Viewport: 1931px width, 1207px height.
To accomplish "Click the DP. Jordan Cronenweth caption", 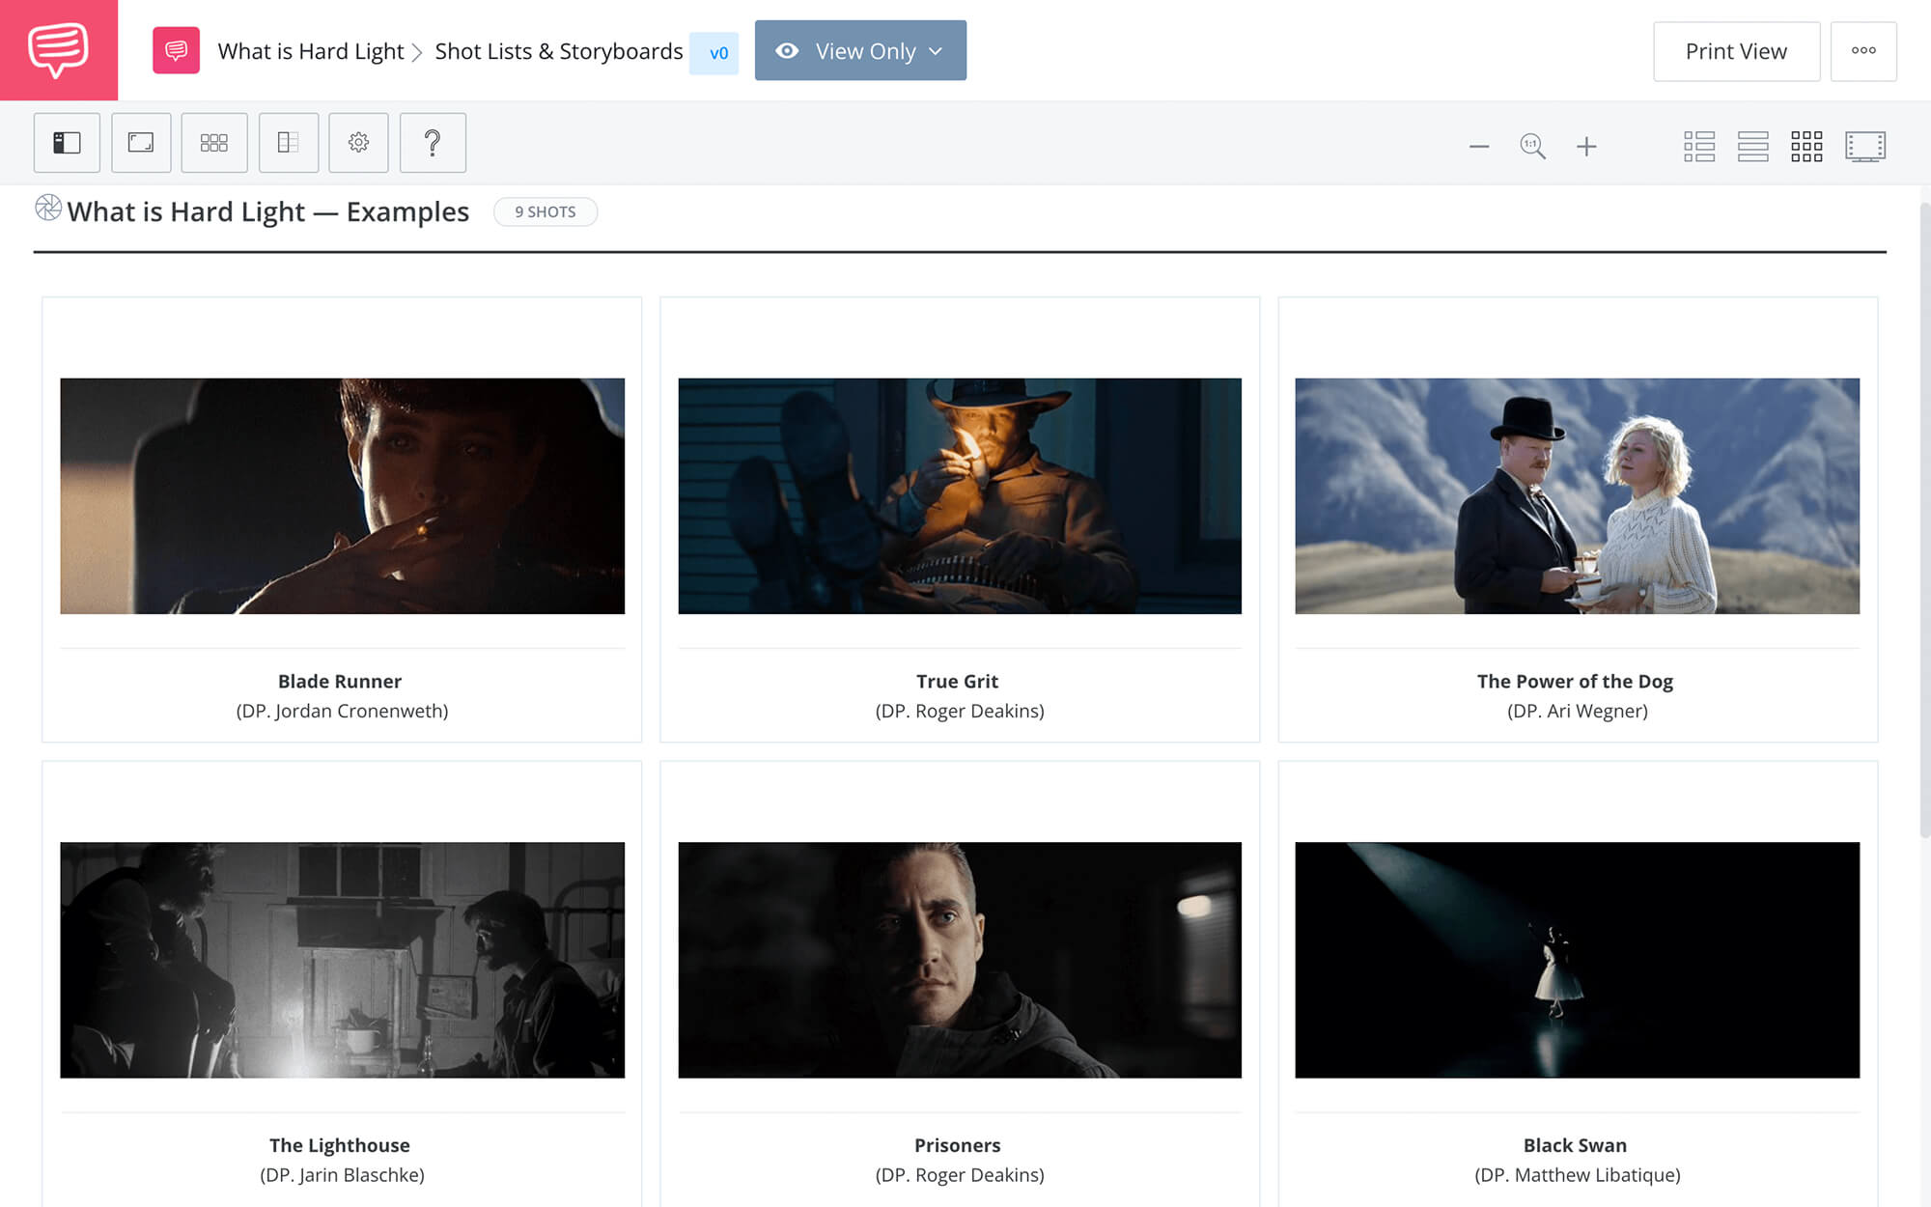I will [342, 711].
